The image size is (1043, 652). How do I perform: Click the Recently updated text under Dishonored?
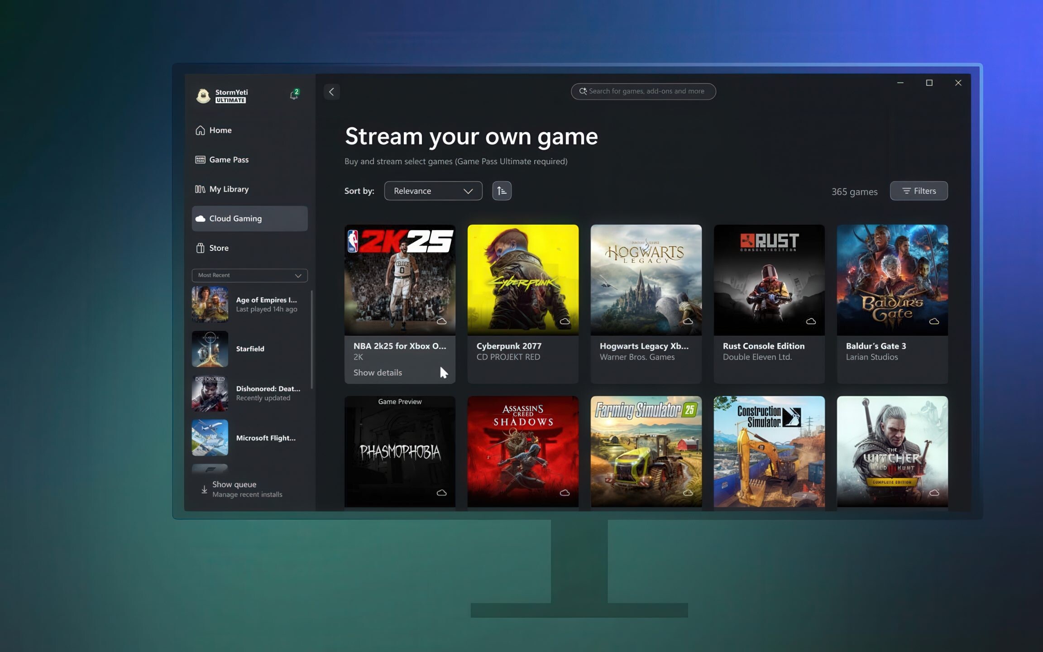(x=263, y=398)
